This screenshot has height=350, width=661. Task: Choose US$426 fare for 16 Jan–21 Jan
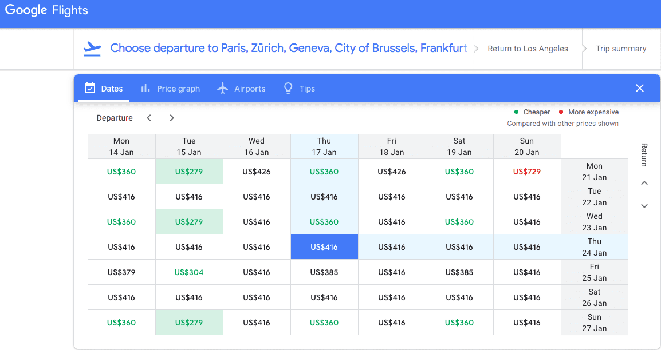(256, 172)
